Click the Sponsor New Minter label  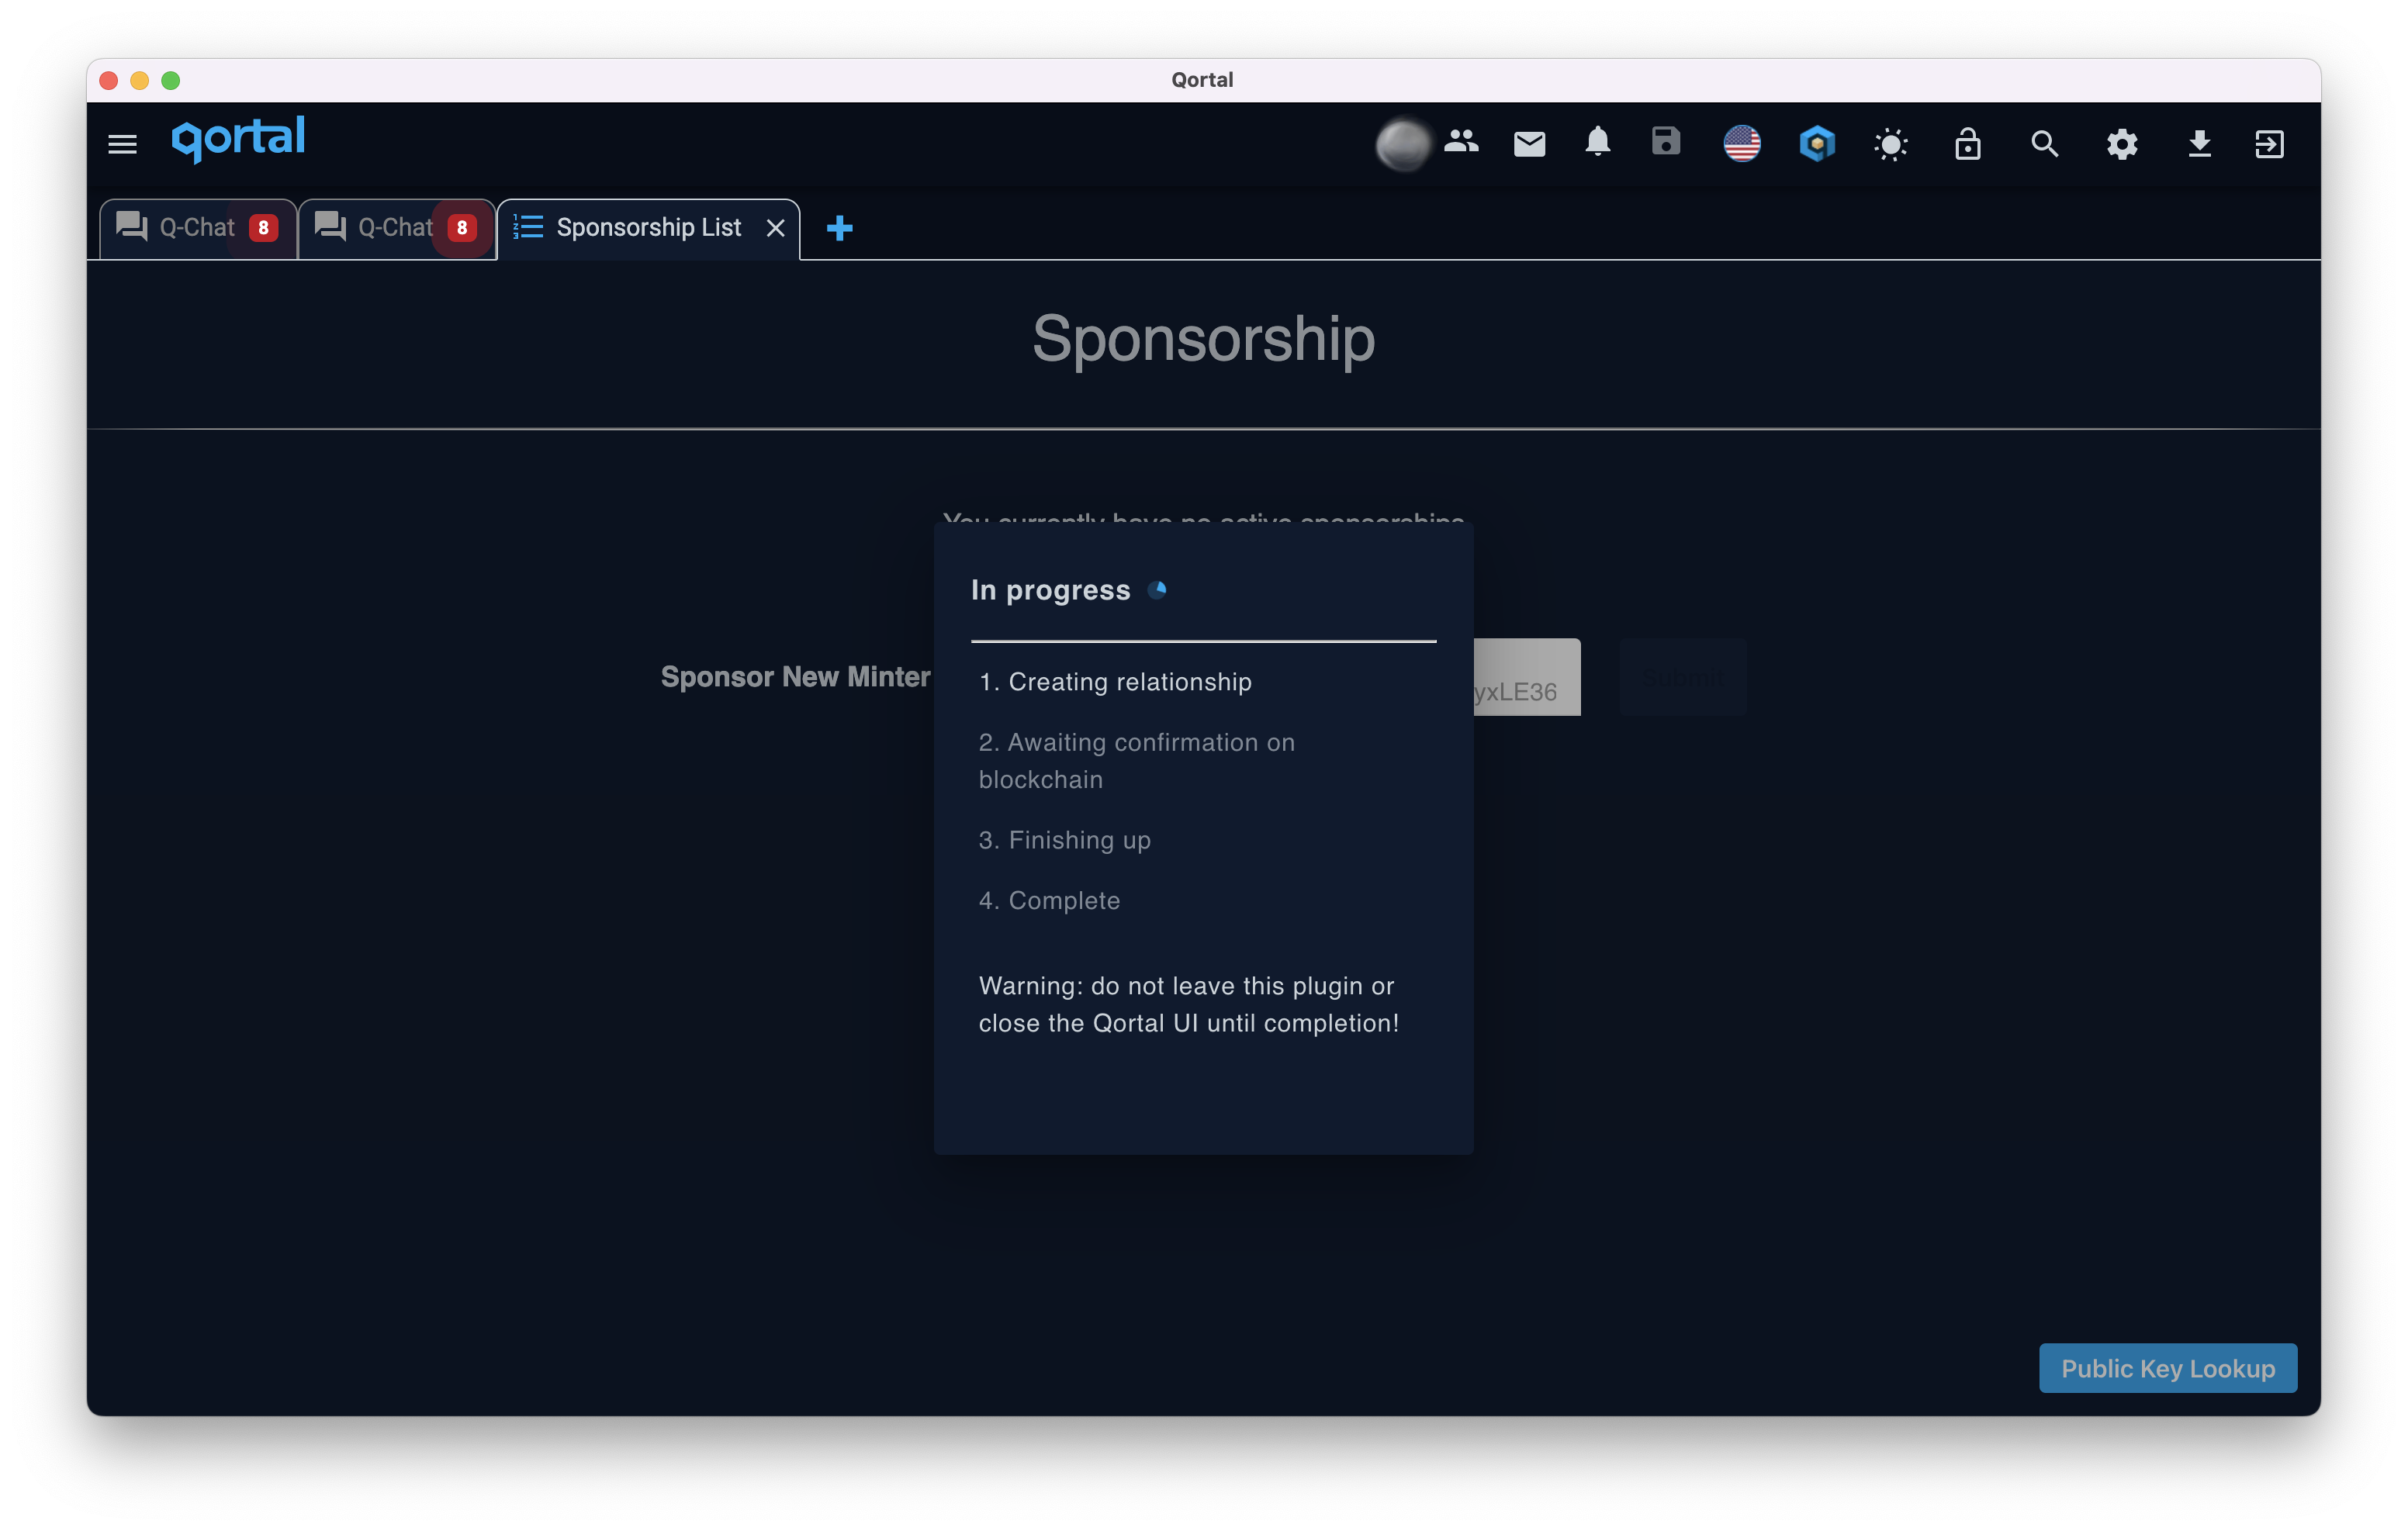(x=795, y=677)
